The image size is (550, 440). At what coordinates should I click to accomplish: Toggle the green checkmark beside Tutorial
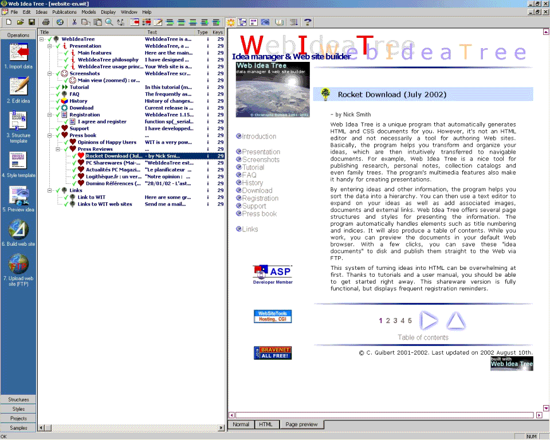coord(58,87)
